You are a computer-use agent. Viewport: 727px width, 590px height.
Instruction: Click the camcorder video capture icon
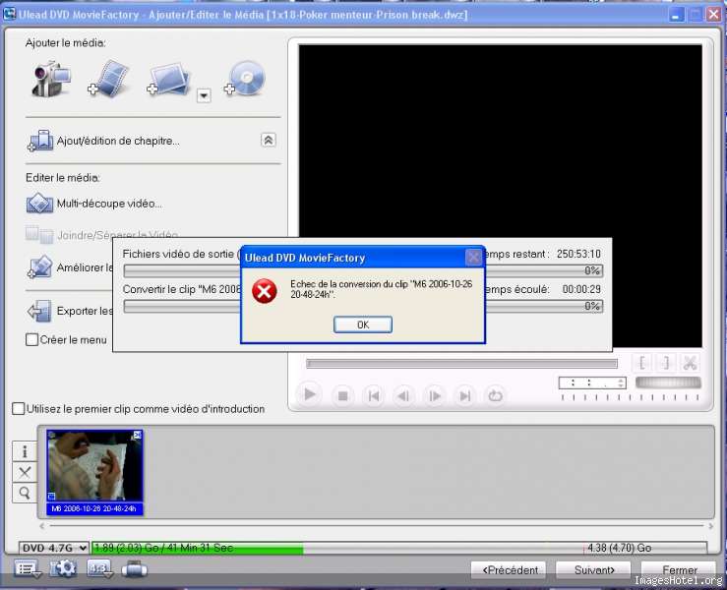tap(50, 79)
